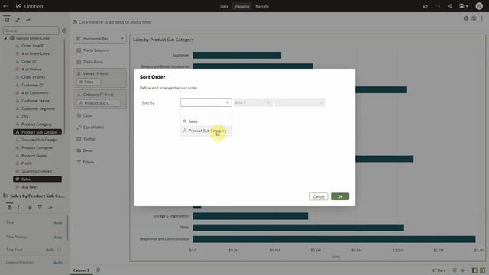
Task: Click the add filter bar prompt
Action: (112, 22)
